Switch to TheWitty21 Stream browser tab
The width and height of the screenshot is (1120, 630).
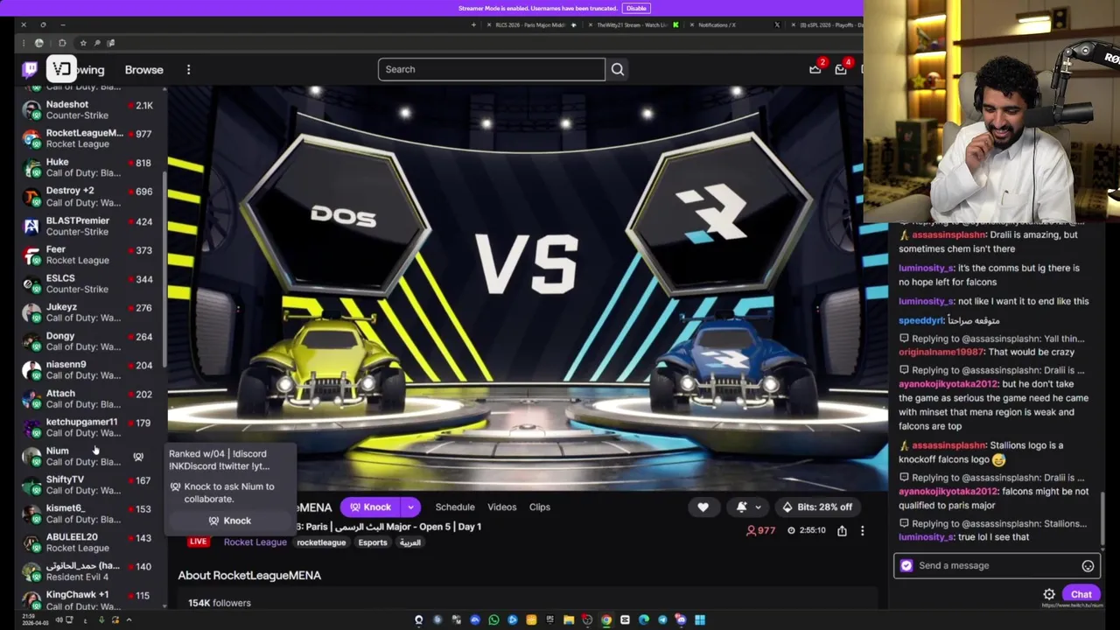coord(632,24)
